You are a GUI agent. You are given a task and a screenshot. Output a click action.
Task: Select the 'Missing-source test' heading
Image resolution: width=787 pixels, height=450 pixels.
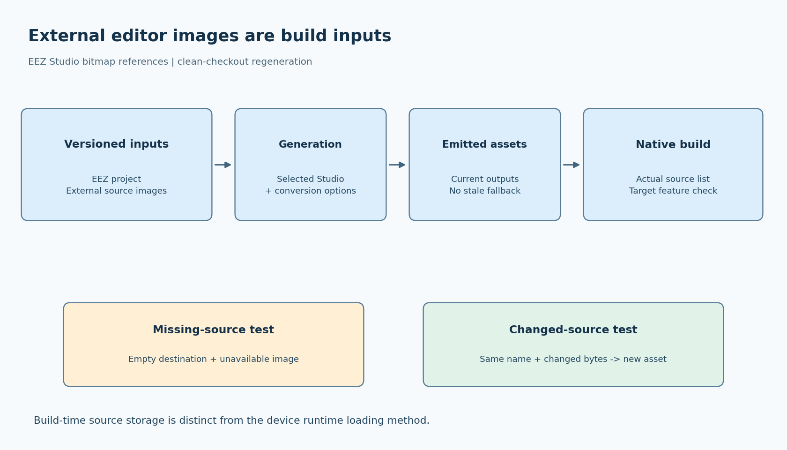tap(214, 330)
